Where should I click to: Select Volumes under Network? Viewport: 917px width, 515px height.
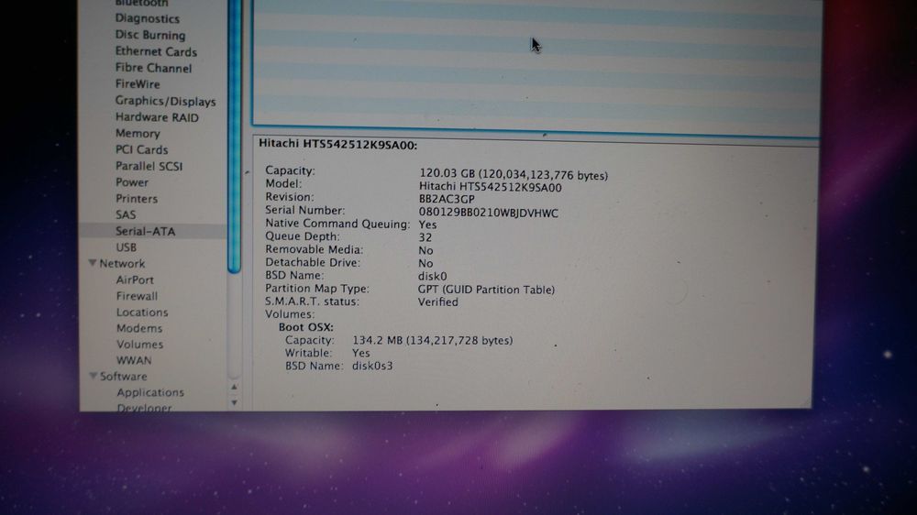coord(139,345)
